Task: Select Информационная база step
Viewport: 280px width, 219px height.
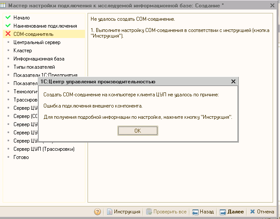Action: [44, 59]
